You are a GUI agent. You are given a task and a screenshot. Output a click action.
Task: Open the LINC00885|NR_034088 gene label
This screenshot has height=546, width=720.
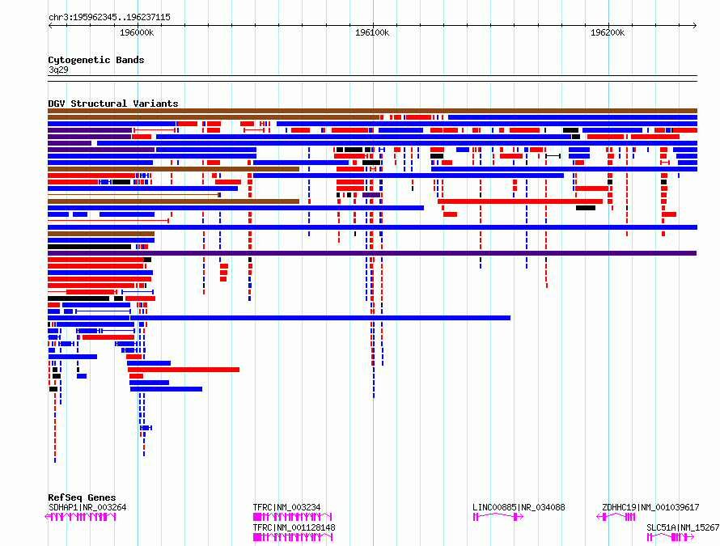[519, 507]
